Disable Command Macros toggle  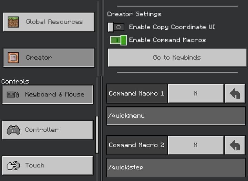click(118, 40)
